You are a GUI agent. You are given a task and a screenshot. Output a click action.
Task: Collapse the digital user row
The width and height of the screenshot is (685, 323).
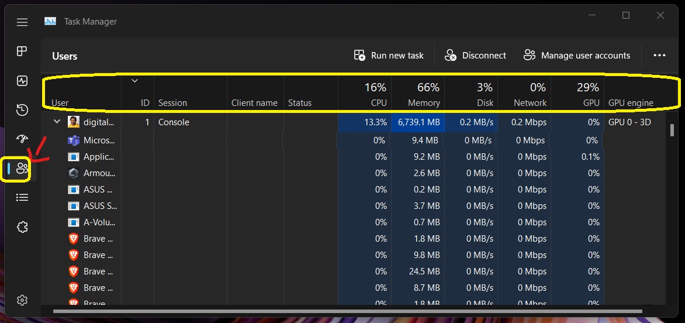coord(57,122)
